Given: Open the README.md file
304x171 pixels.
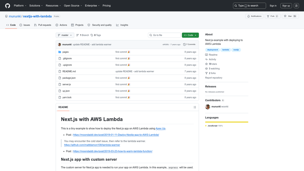Looking at the screenshot, I should click(x=69, y=71).
